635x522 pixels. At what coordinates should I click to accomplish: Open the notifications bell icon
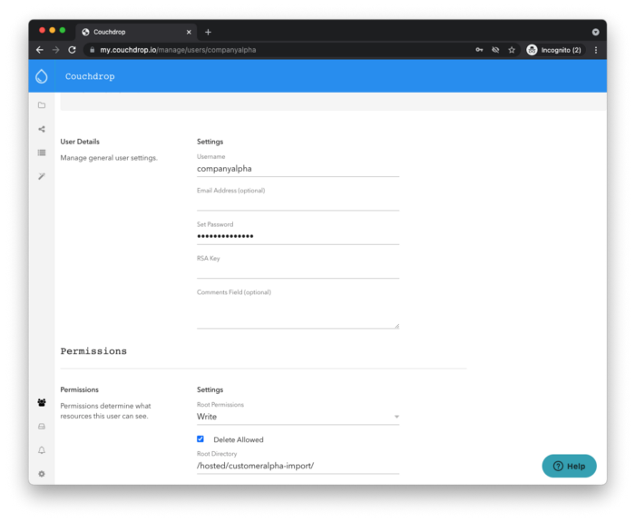[42, 450]
